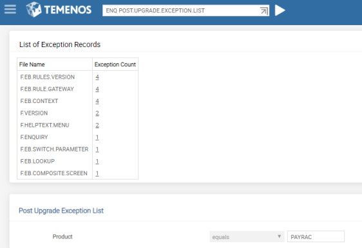Open exception count link for F.ENQUIRY
Image resolution: width=362 pixels, height=248 pixels.
click(x=97, y=137)
